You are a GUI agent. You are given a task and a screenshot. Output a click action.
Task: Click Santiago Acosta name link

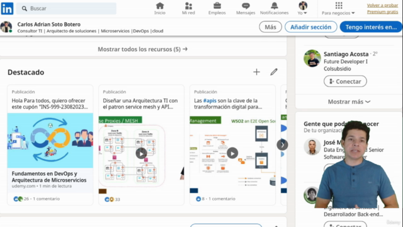pyautogui.click(x=346, y=54)
